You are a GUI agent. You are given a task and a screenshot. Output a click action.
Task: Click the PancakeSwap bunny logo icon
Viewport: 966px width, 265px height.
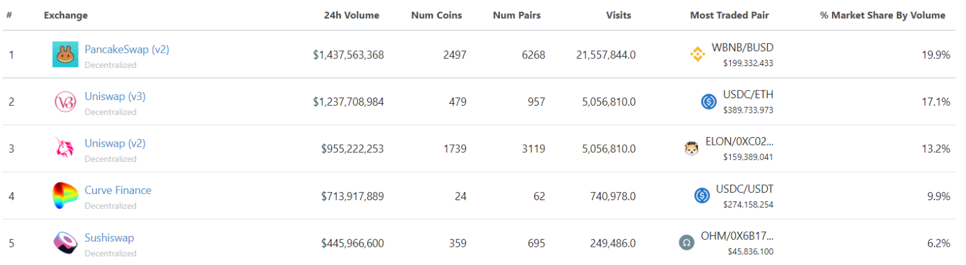(x=65, y=55)
